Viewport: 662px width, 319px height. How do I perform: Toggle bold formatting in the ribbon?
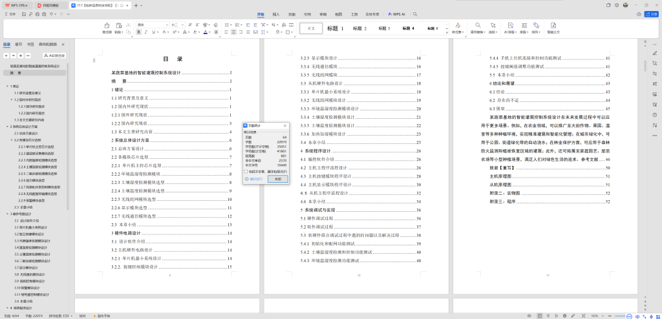(x=138, y=32)
